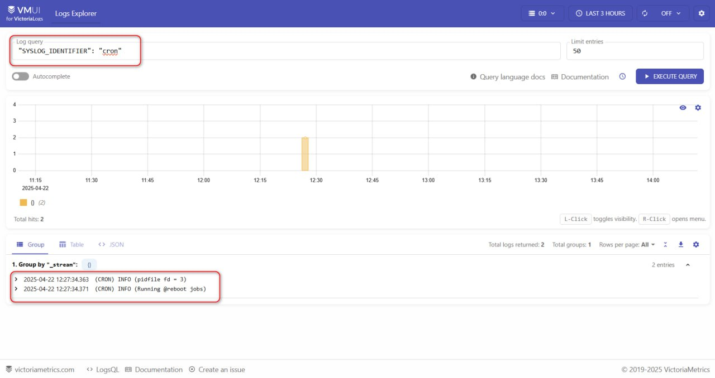Toggle chart visibility with eye icon
Viewport: 715px width, 378px height.
pyautogui.click(x=683, y=108)
